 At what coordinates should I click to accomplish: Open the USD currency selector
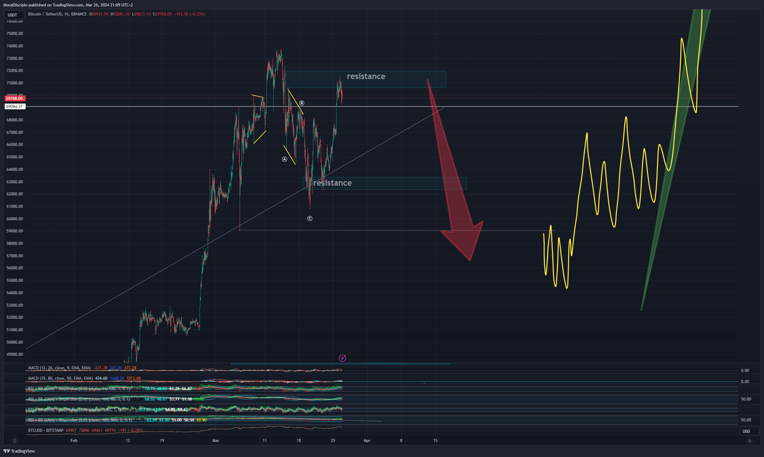click(x=749, y=431)
